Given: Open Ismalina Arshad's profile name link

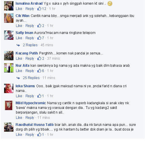Looking at the screenshot, I should [x=29, y=4].
